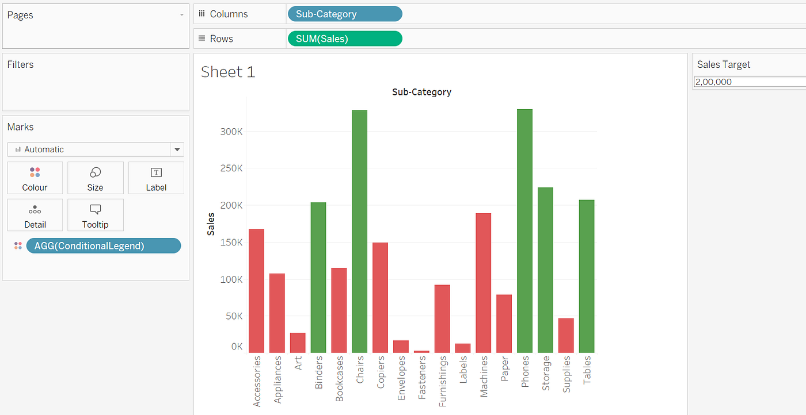This screenshot has height=415, width=806.
Task: Select the Colour button on the Marks card
Action: 35,178
